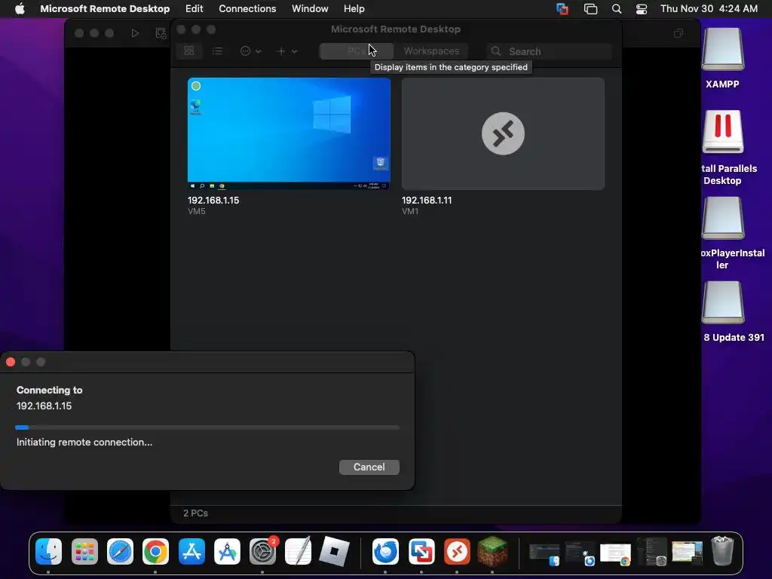This screenshot has width=772, height=579.
Task: Open the blue compass 'A' app in Dock
Action: click(227, 551)
